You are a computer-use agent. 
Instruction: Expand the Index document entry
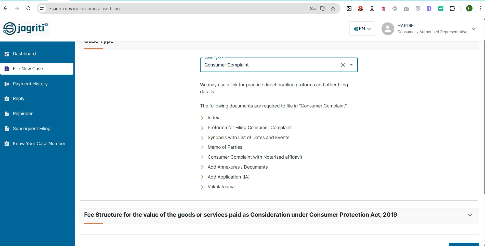click(x=202, y=118)
